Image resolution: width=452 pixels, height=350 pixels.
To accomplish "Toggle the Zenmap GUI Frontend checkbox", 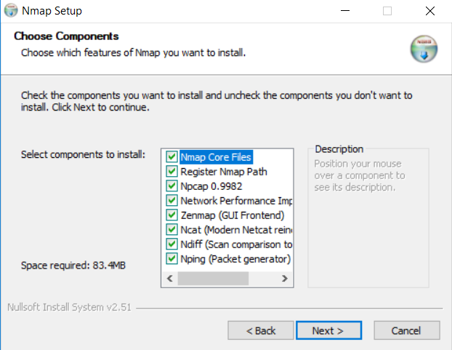I will pyautogui.click(x=171, y=215).
